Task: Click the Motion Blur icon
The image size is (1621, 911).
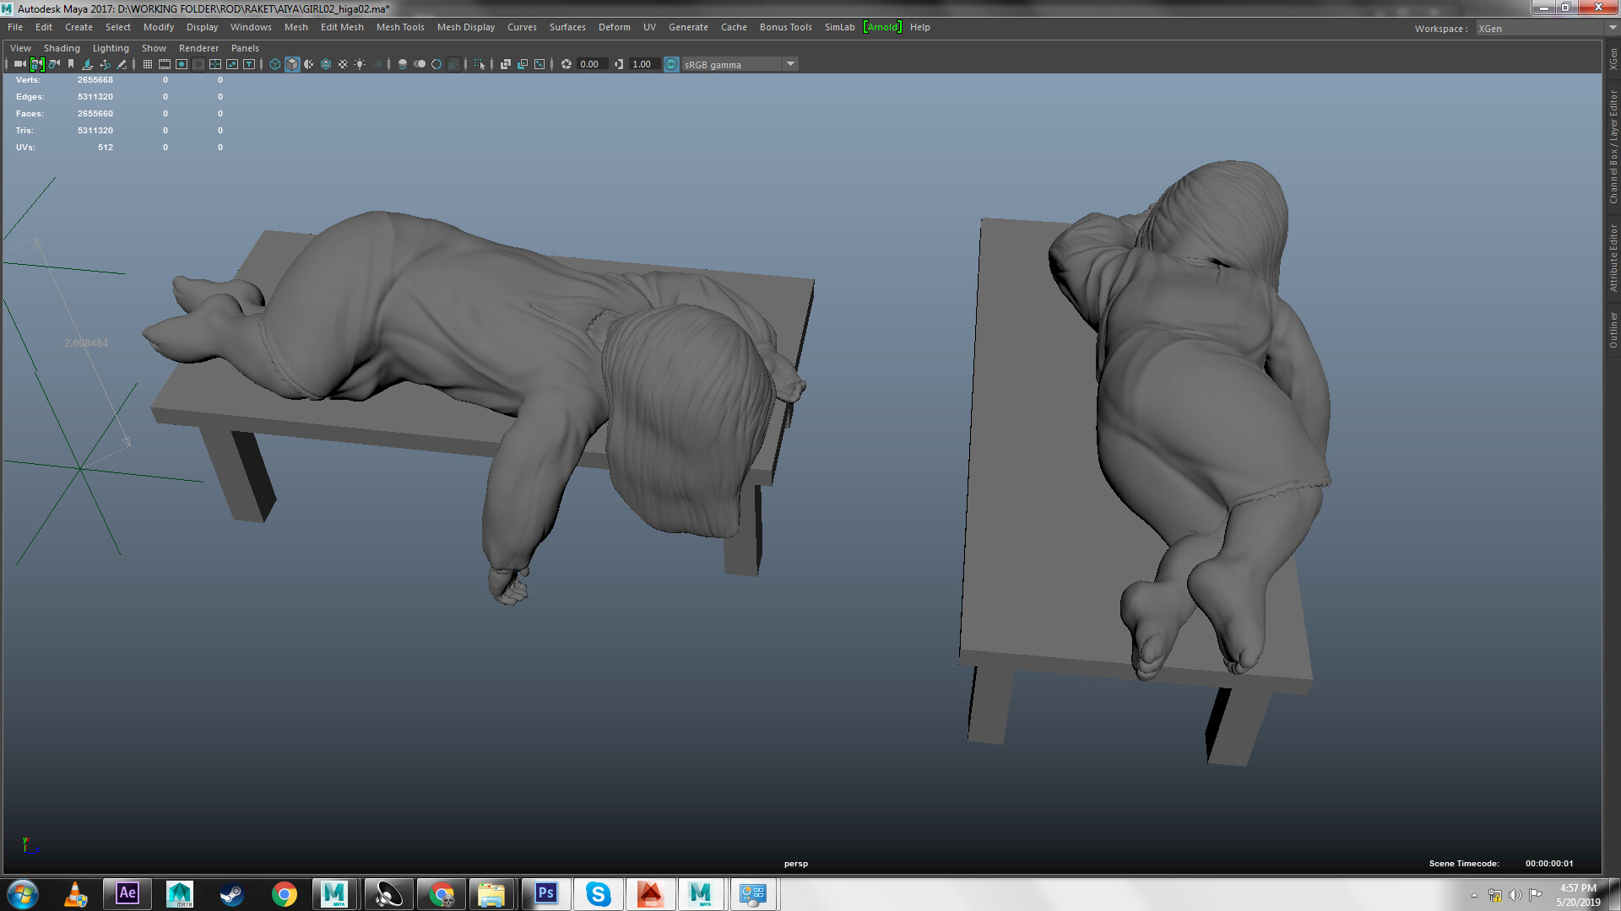Action: click(x=420, y=64)
